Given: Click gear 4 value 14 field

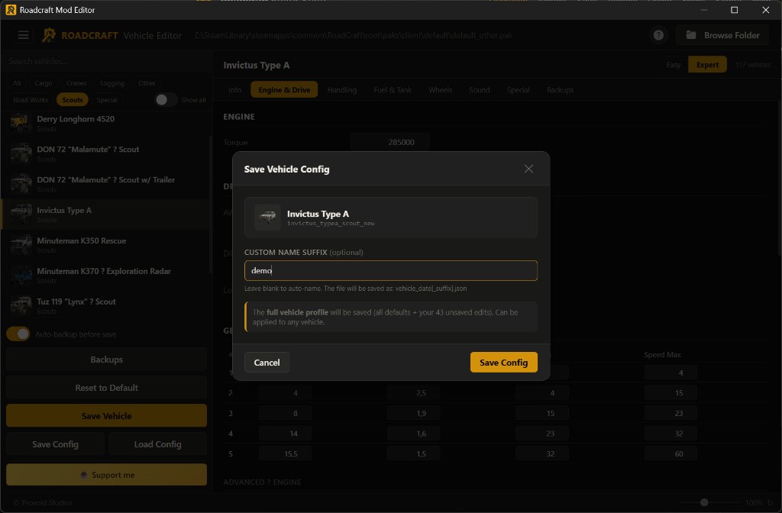Looking at the screenshot, I should (286, 434).
